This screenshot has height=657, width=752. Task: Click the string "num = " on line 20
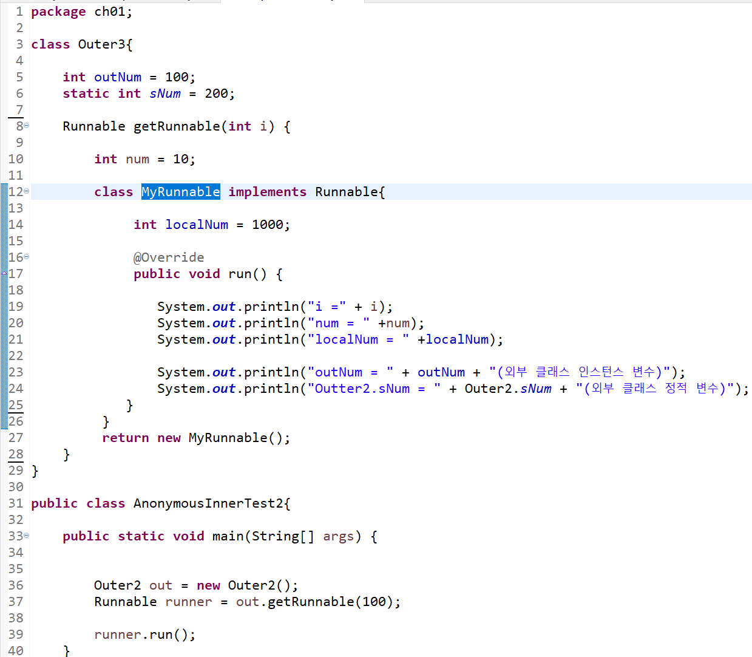(339, 323)
